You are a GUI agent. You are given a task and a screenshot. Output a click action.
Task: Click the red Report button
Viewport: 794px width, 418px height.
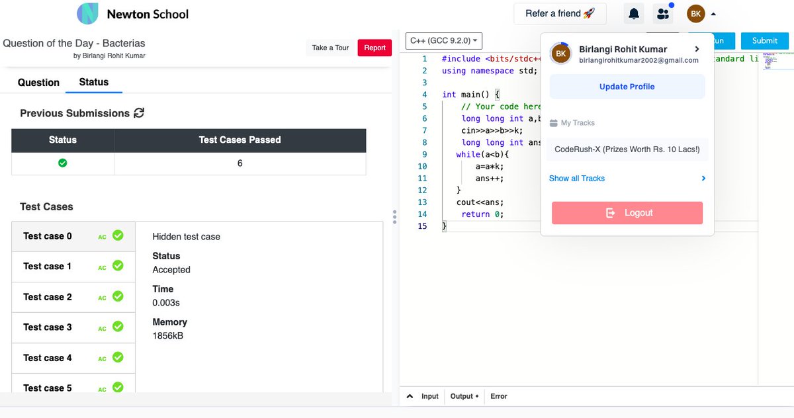click(x=375, y=48)
